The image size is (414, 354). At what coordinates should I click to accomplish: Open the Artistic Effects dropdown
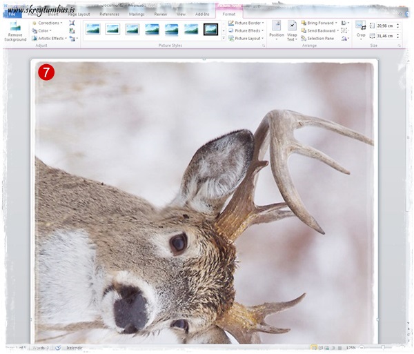pos(50,39)
